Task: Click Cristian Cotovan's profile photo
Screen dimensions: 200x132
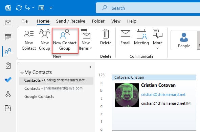Action: click(x=127, y=95)
